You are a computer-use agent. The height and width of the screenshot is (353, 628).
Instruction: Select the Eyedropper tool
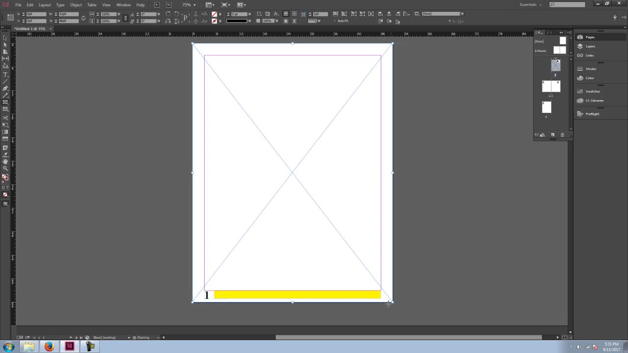coord(5,154)
